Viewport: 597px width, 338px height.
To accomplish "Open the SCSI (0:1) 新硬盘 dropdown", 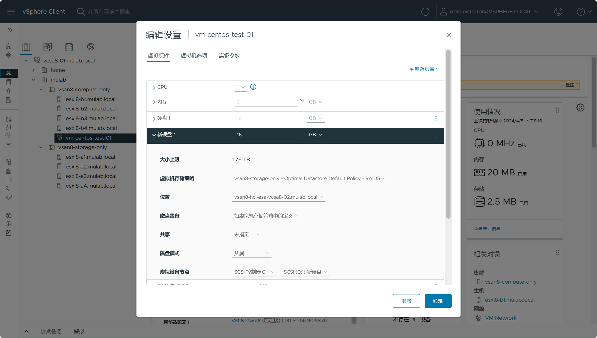I will point(306,272).
